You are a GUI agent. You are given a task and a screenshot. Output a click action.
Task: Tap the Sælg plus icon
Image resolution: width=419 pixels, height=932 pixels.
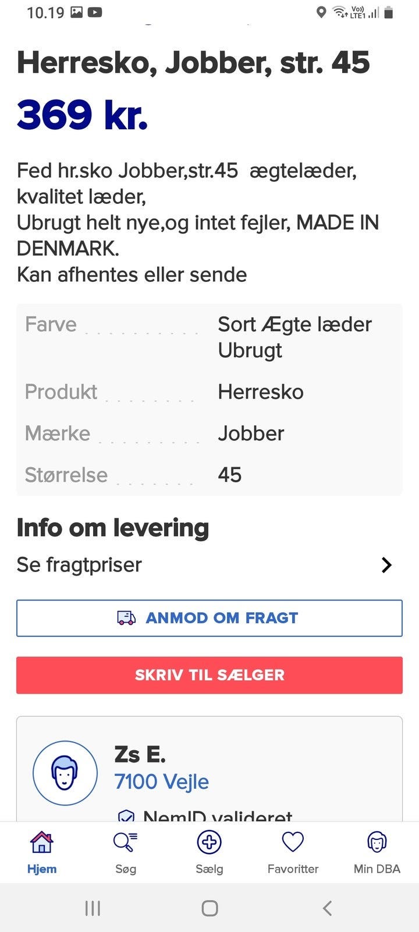[209, 842]
